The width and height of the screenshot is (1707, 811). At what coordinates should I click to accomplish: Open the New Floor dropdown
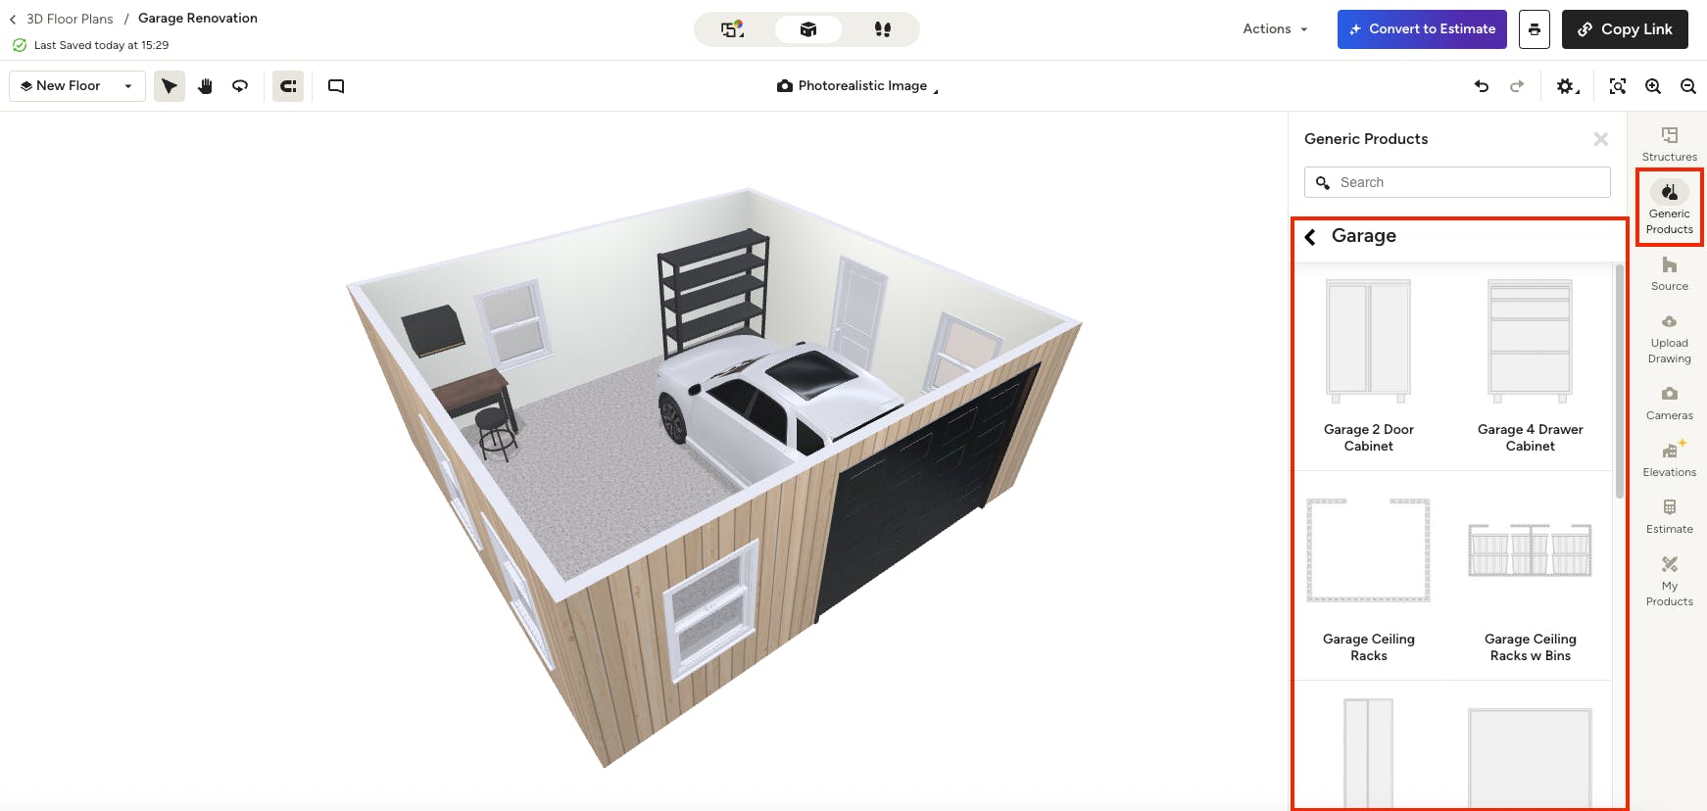point(77,86)
